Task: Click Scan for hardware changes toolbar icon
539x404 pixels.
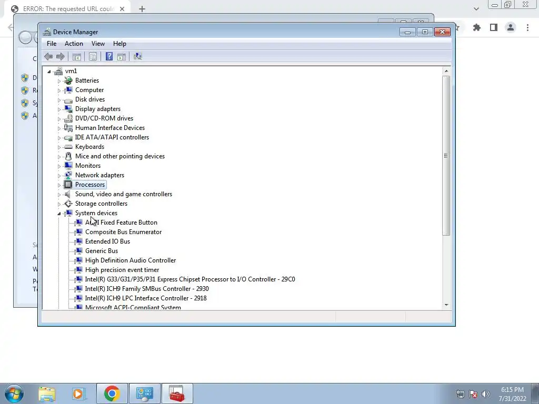Action: click(138, 56)
